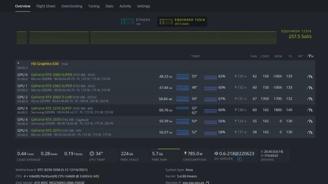Image resolution: width=328 pixels, height=184 pixels.
Task: Click the 5.7 Gb free RAM value
Action: point(157,153)
